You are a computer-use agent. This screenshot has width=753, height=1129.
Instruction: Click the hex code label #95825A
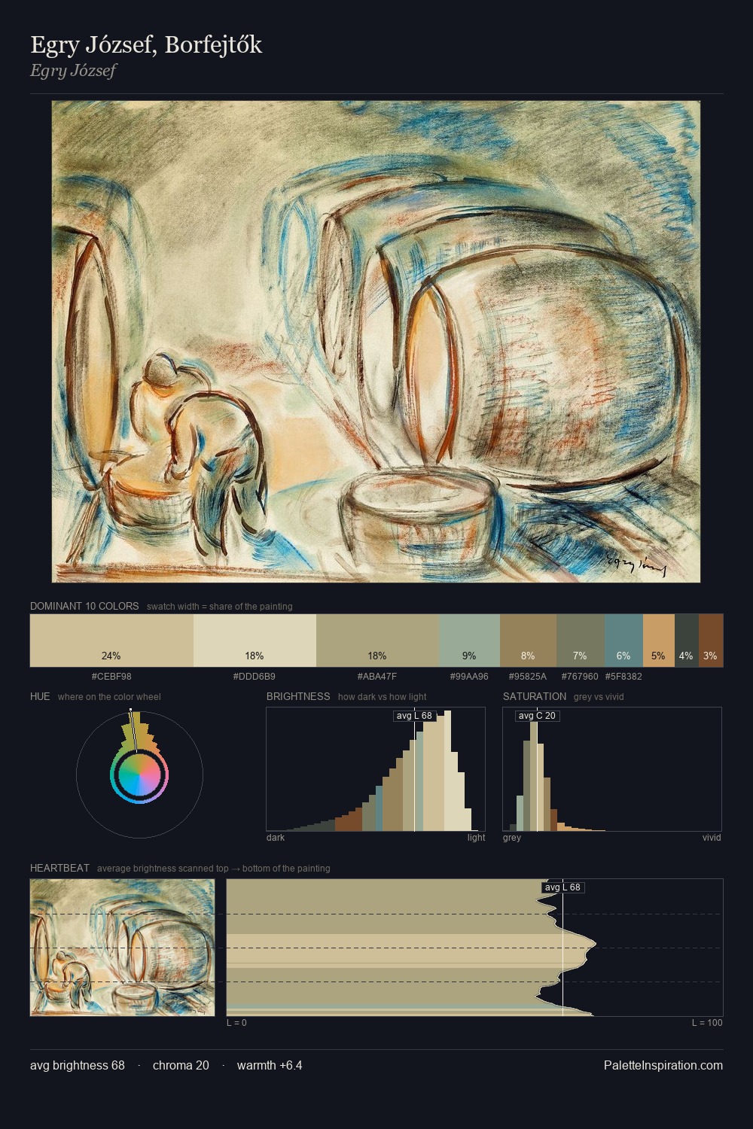point(528,677)
